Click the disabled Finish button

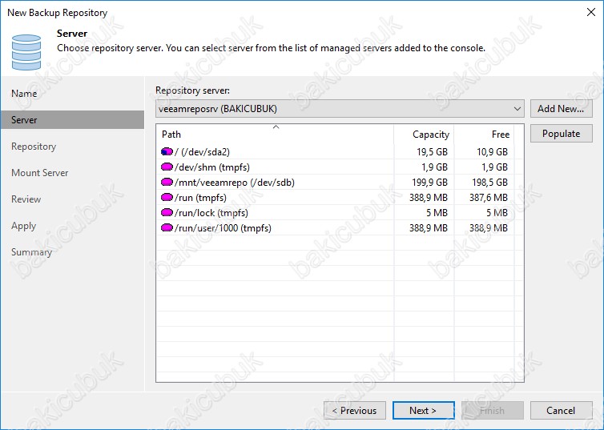[x=493, y=411]
